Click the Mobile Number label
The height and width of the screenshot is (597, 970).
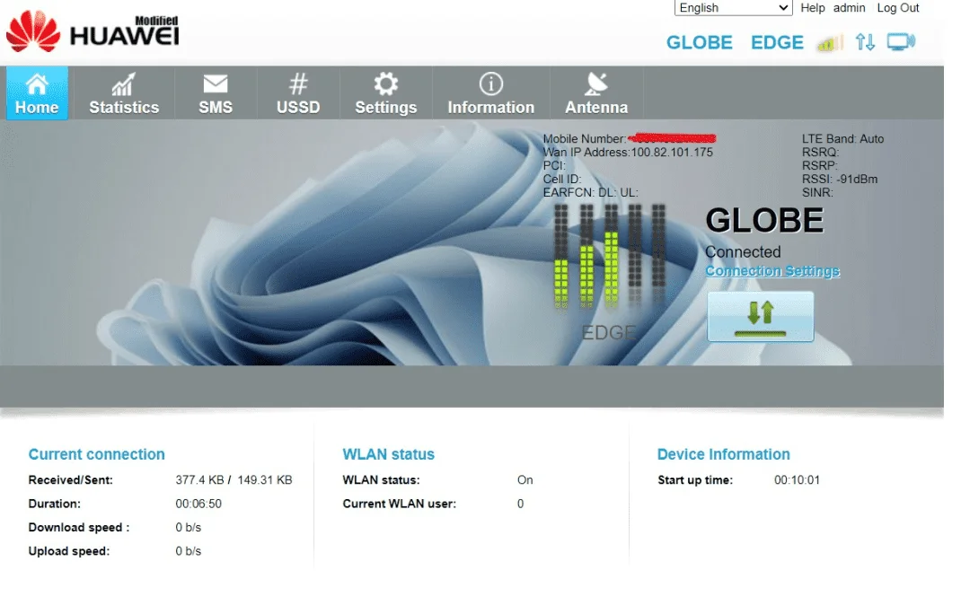click(x=584, y=139)
